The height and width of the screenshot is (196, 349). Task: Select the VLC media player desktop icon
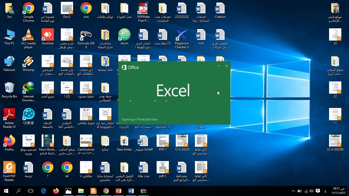(28, 39)
